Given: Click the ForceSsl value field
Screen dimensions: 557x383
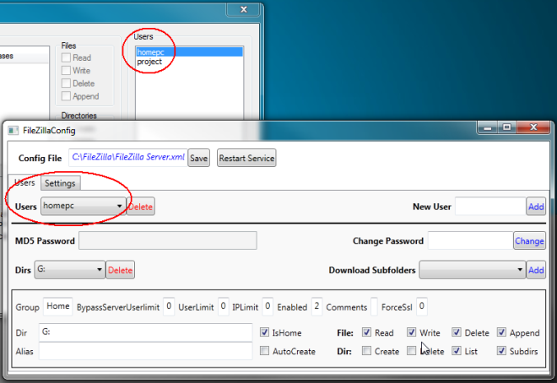Looking at the screenshot, I should [422, 306].
